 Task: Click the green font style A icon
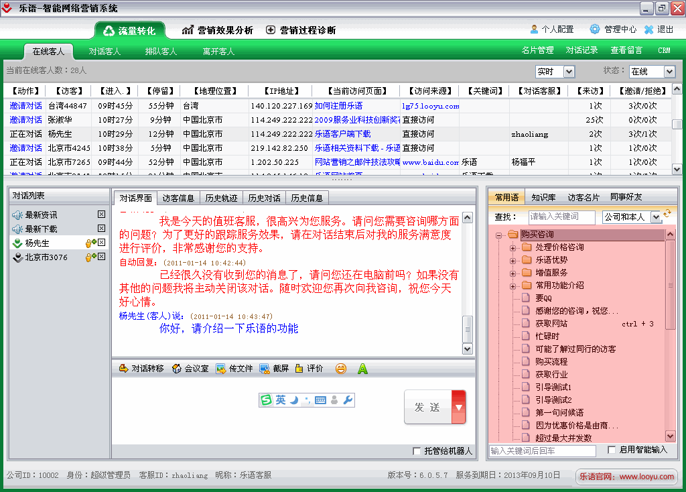point(362,369)
